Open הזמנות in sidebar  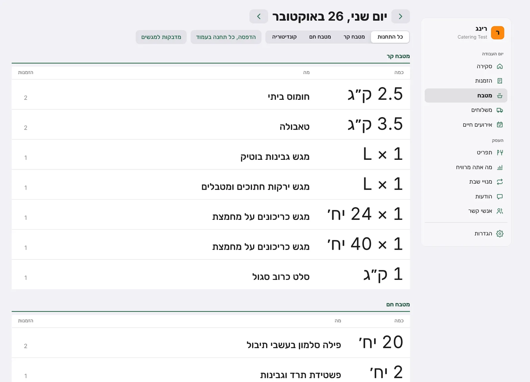tap(466, 81)
